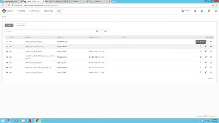Bookmark this page with star icon

tap(213, 5)
